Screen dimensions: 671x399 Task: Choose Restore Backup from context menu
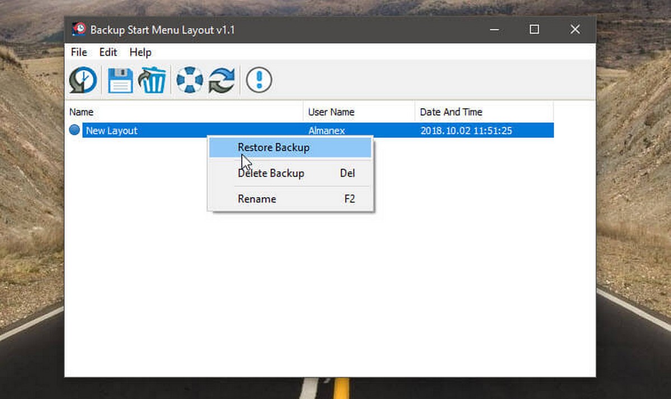[x=290, y=148]
